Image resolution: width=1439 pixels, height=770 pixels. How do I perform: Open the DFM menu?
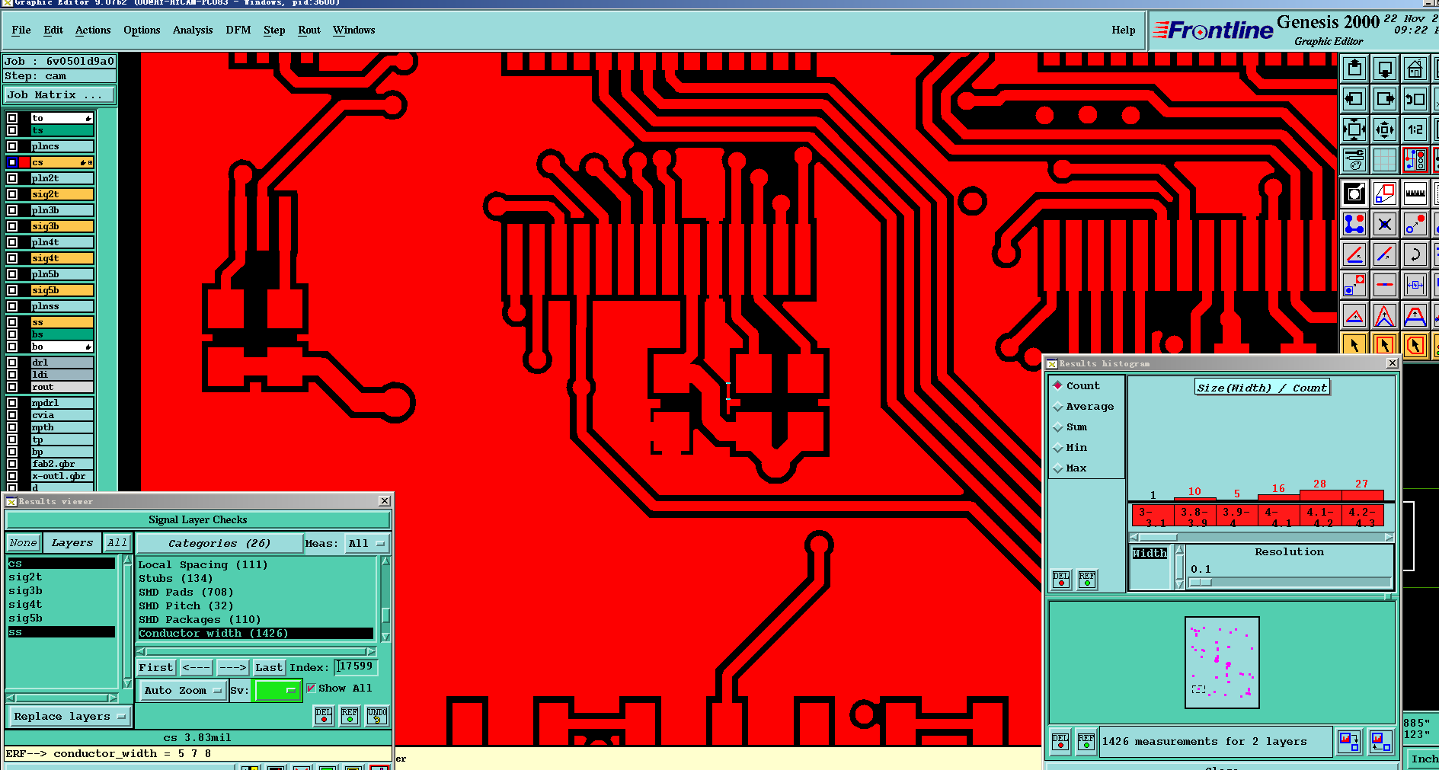[x=238, y=30]
